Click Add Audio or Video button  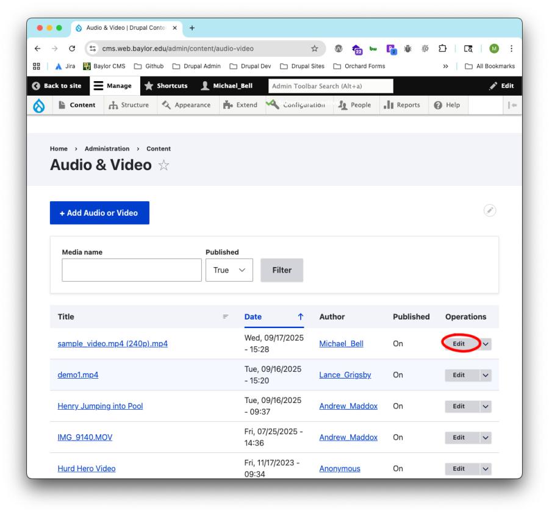tap(99, 213)
